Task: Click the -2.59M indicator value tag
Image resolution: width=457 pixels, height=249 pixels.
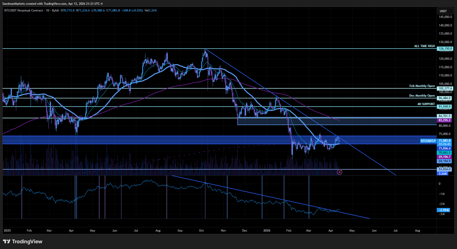Action: [x=443, y=210]
